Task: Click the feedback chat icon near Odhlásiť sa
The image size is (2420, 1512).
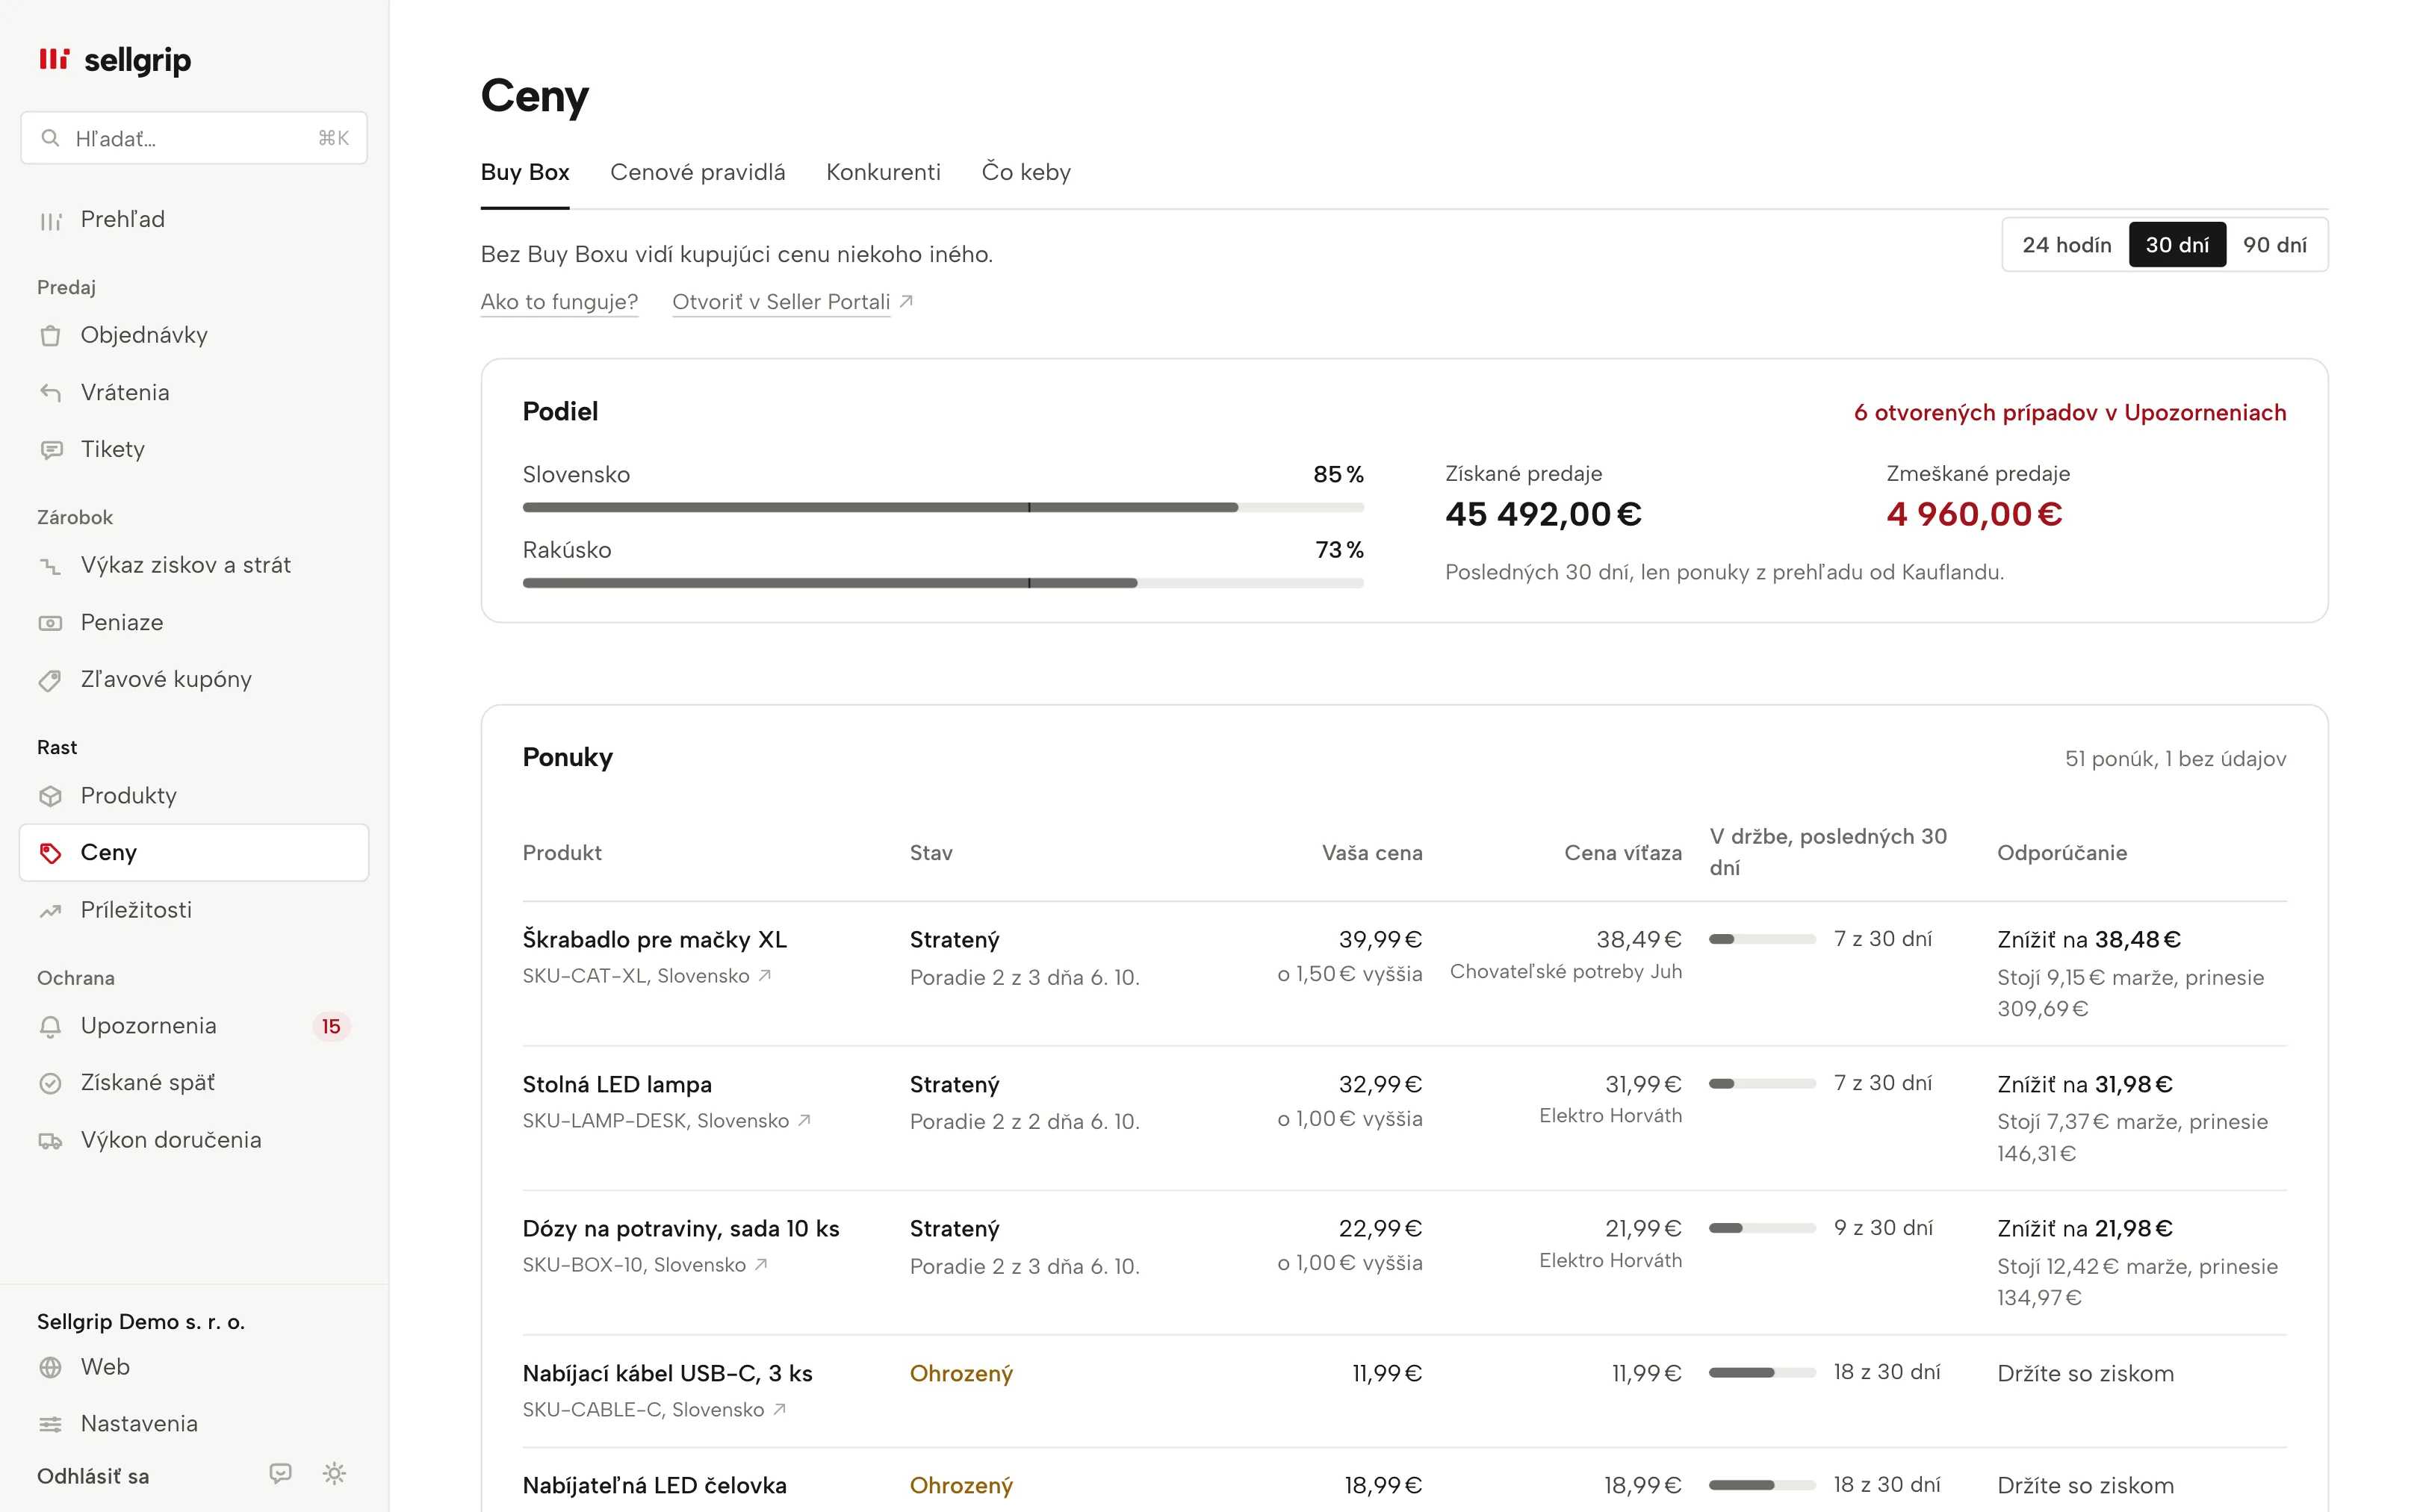Action: [x=281, y=1473]
